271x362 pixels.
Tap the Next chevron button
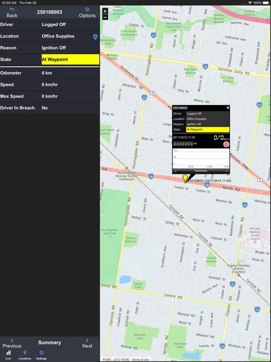click(x=87, y=343)
